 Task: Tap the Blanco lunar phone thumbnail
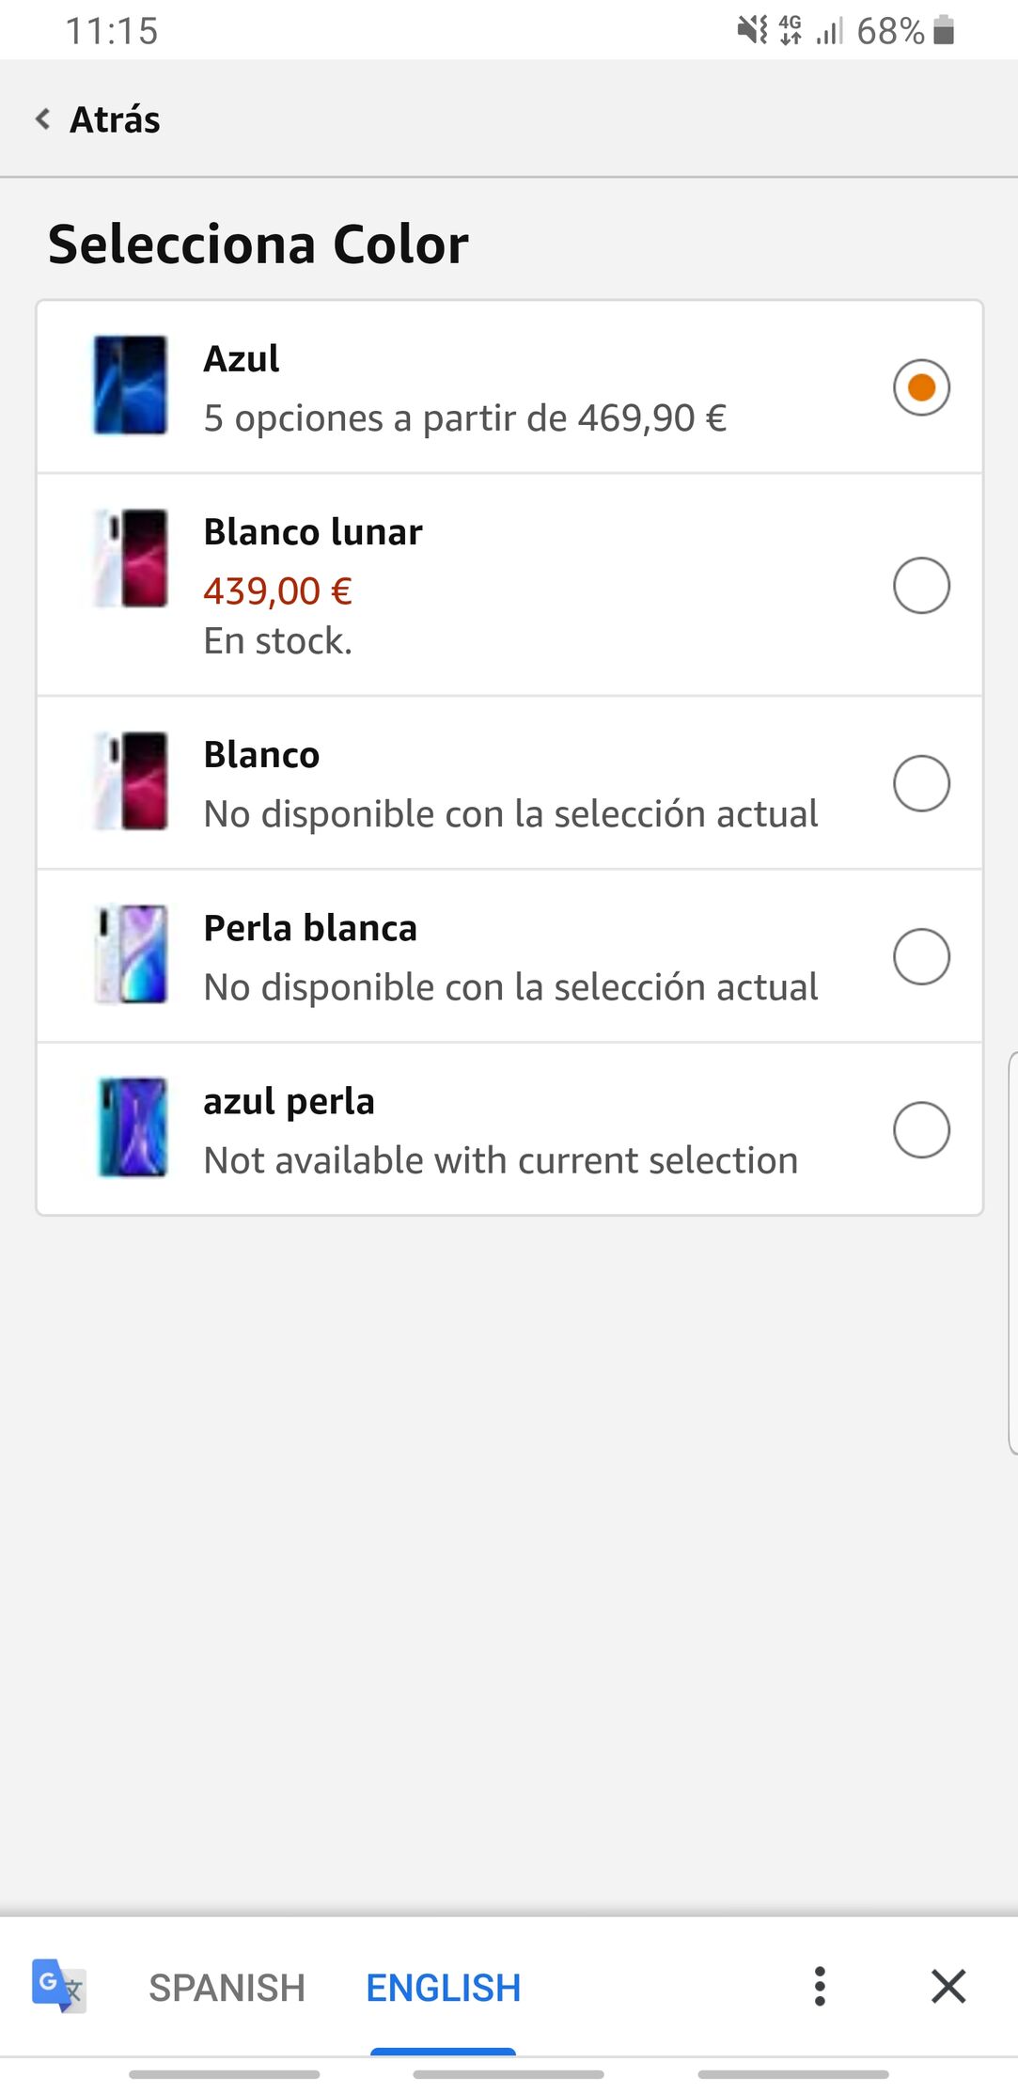(132, 559)
